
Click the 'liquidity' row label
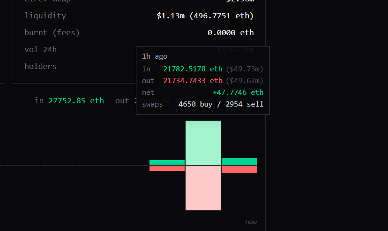click(x=45, y=15)
